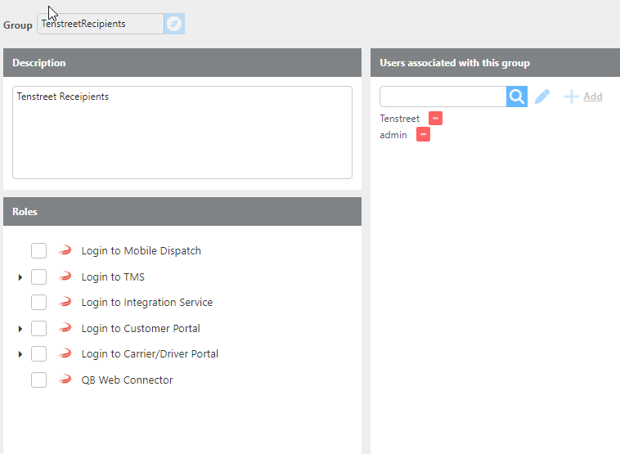Toggle the QB Web Connector checkbox

(38, 380)
